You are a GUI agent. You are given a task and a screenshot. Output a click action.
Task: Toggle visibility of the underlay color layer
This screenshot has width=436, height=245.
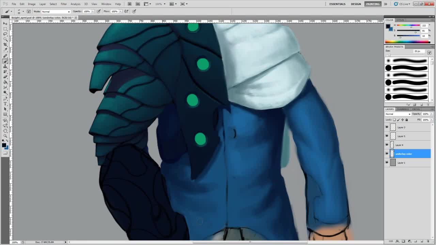387,154
